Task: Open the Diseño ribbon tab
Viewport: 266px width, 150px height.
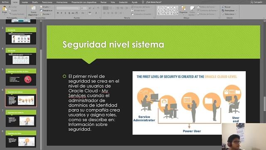Action: (x=35, y=2)
